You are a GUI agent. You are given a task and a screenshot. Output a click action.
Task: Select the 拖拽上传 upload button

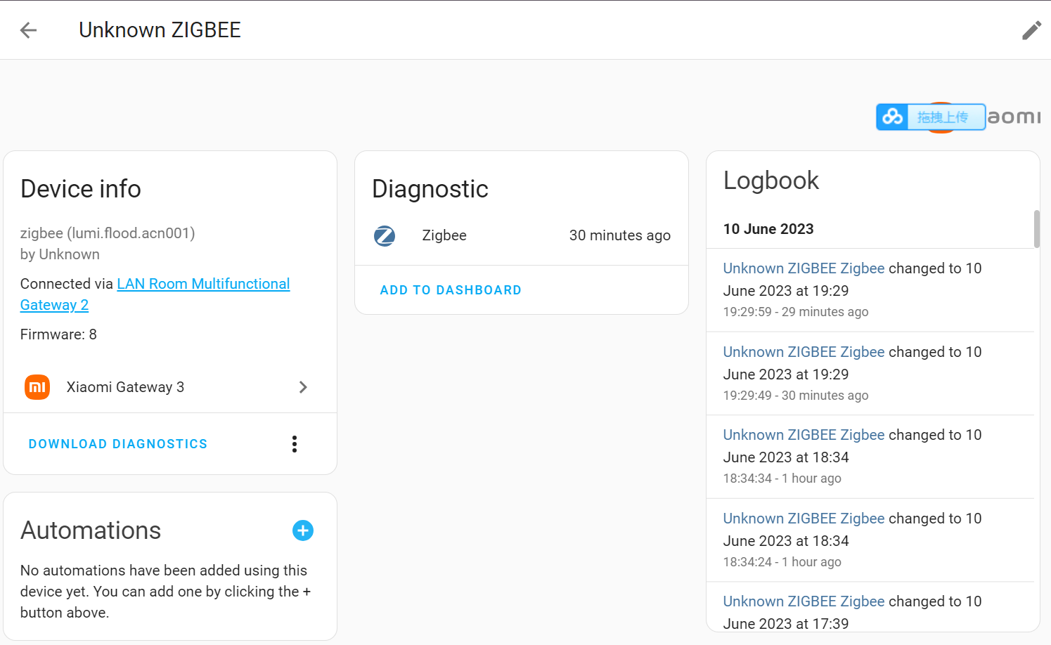(x=945, y=117)
